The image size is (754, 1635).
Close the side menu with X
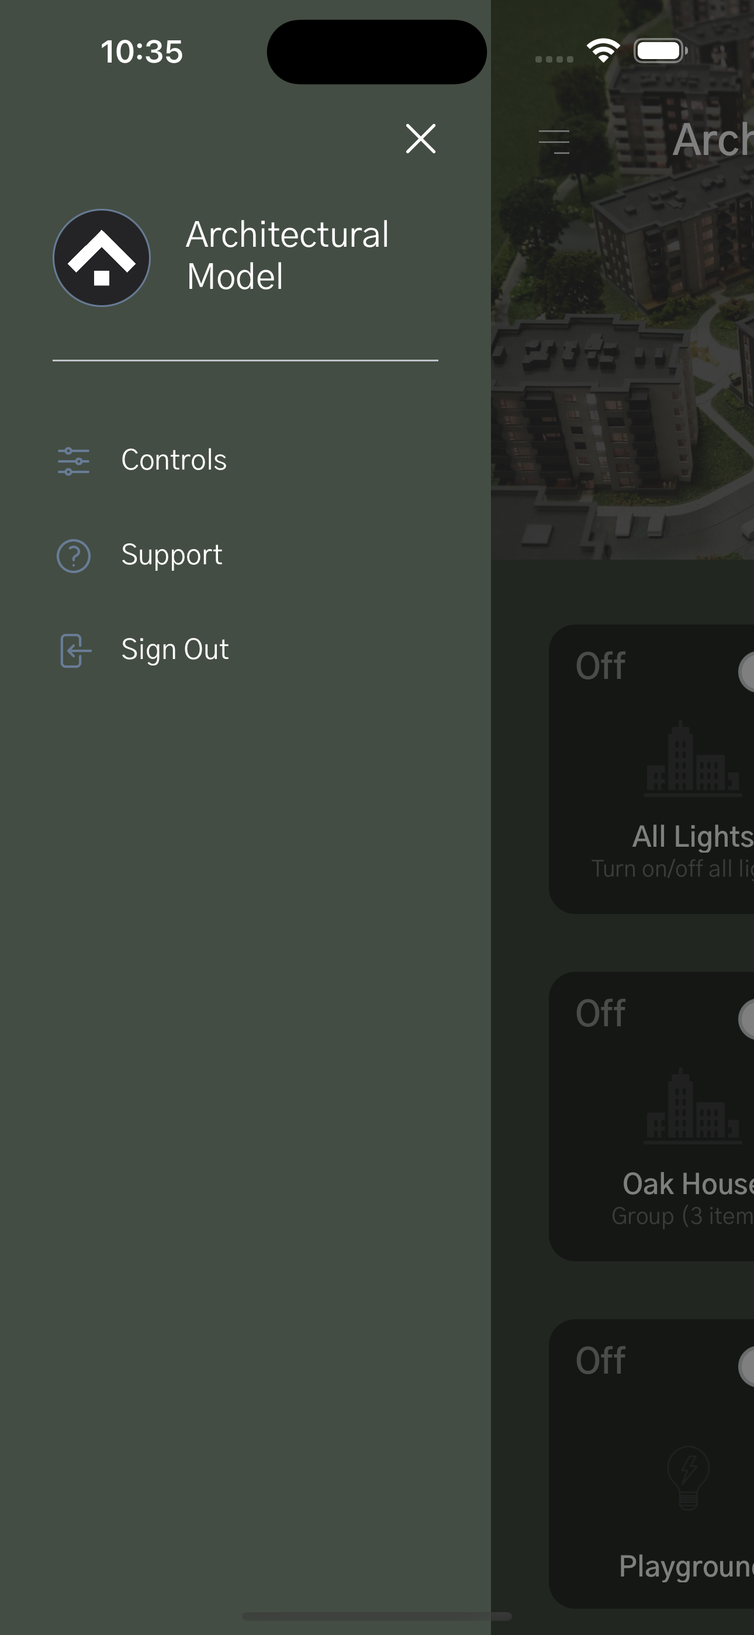(420, 139)
